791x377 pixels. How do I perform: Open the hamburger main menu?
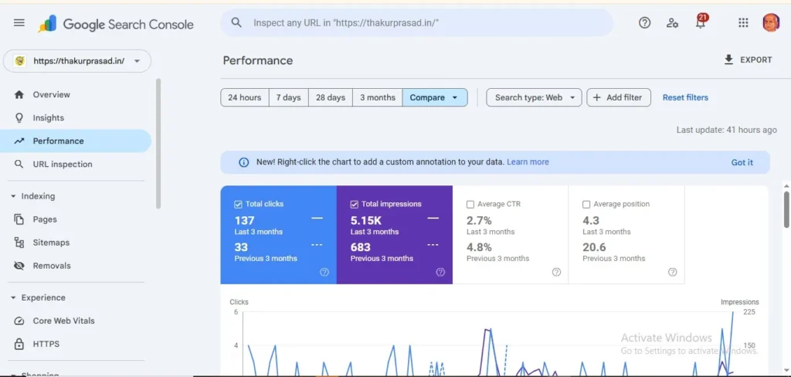click(19, 22)
